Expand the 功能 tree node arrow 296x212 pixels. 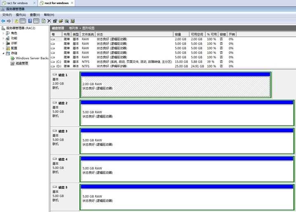click(3, 38)
